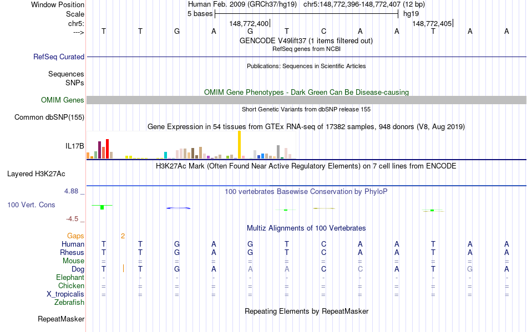The image size is (527, 332).
Task: Click the H3K27Ac Mark track title
Action: (x=306, y=166)
